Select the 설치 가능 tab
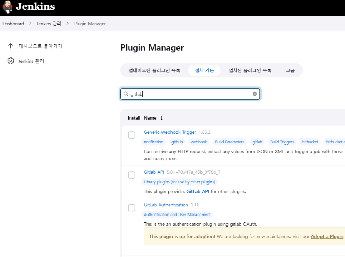345x257 pixels. coord(204,70)
